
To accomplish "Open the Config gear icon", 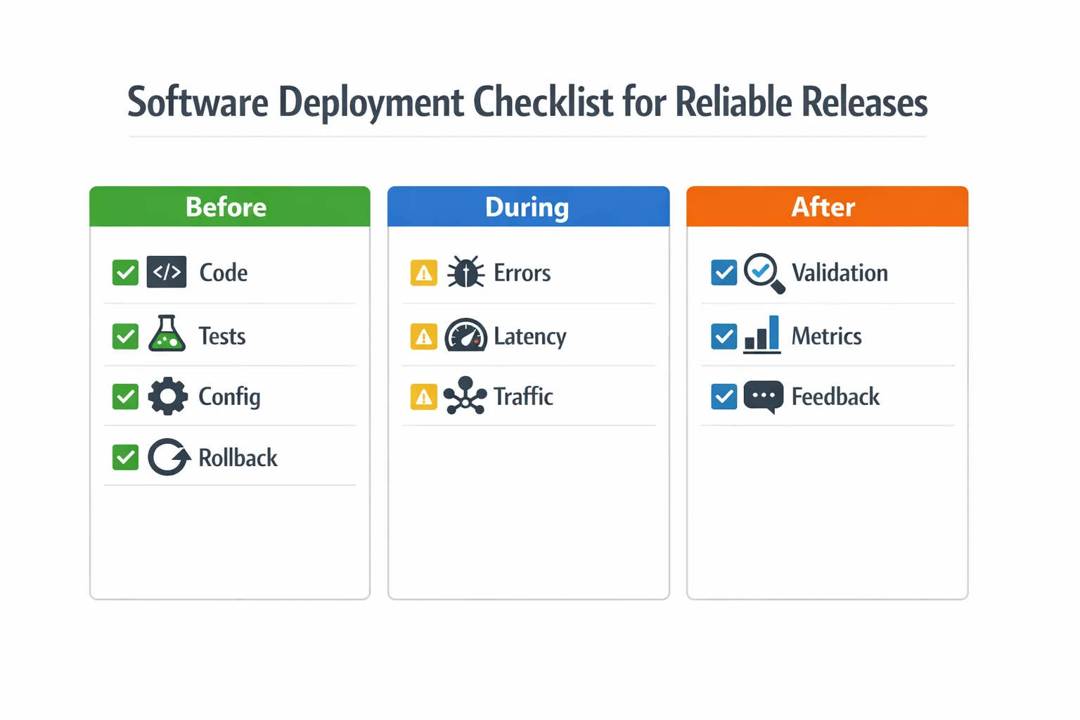I will tap(167, 396).
